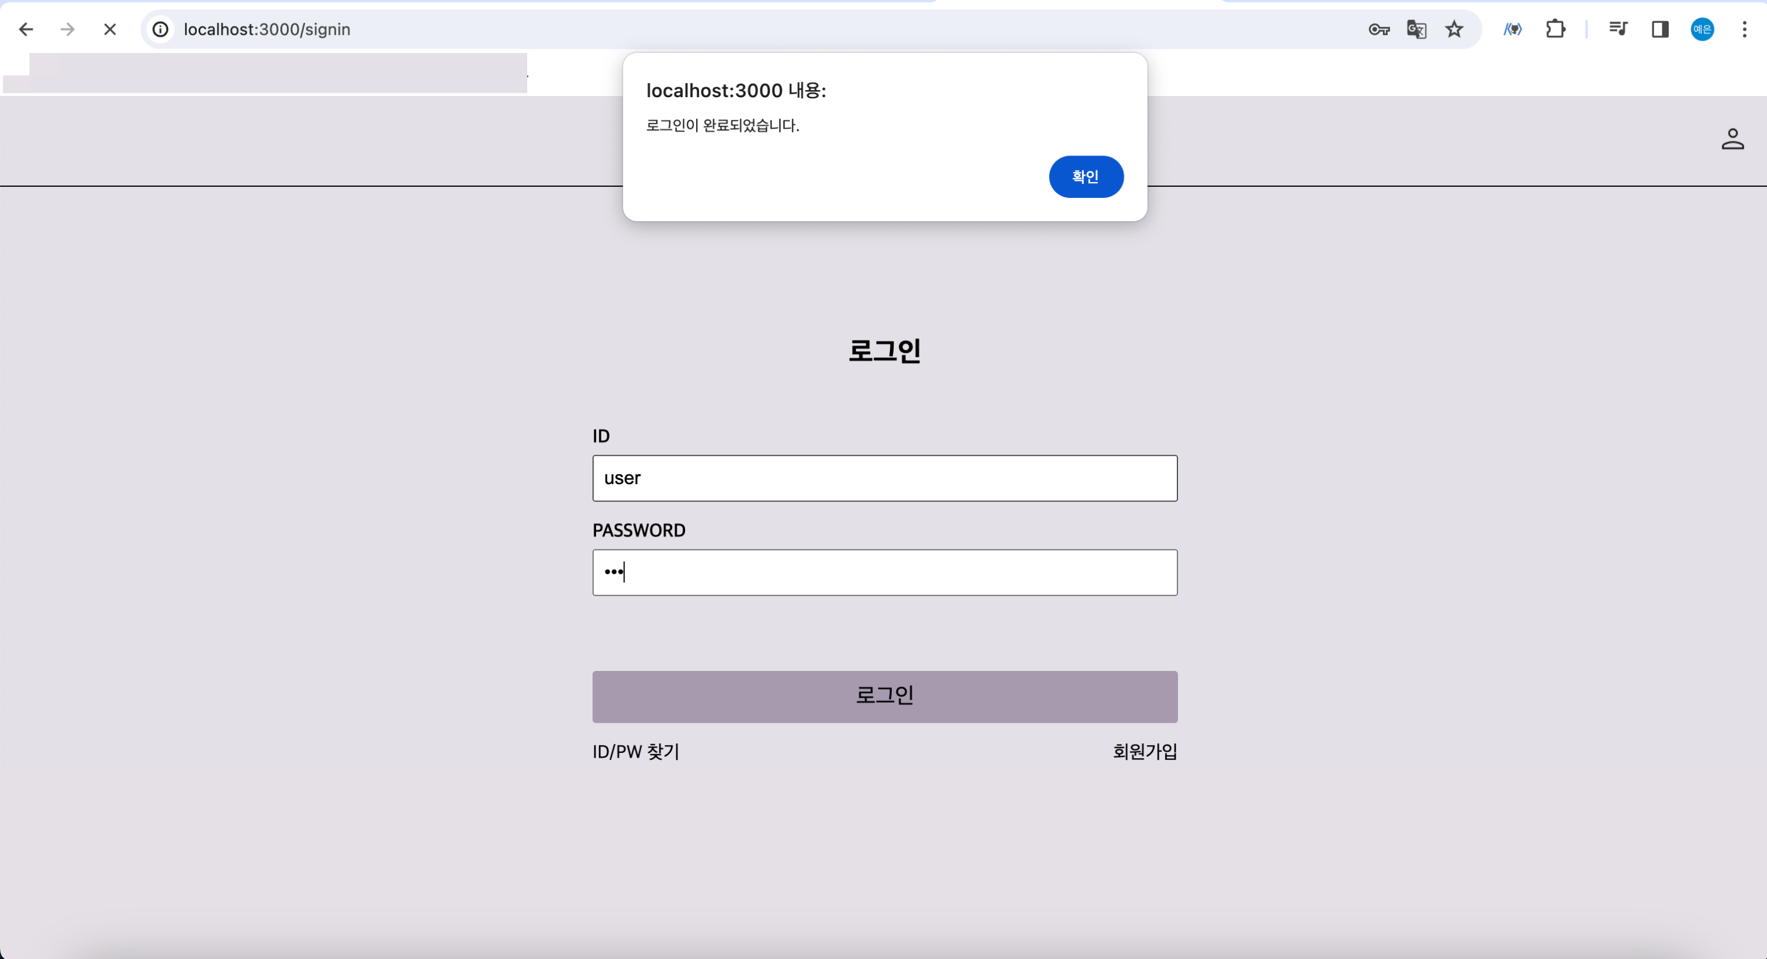Open Chrome three-dot menu
Screen dimensions: 1767x959
(x=1745, y=29)
